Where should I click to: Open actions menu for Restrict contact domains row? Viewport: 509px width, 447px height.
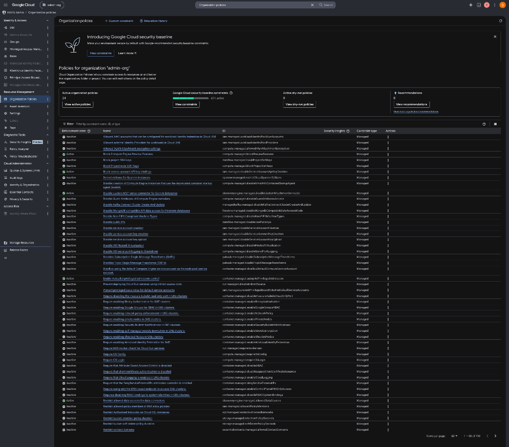click(x=388, y=430)
